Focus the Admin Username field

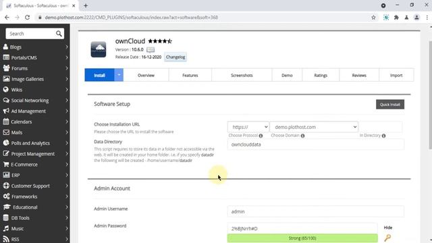316,211
